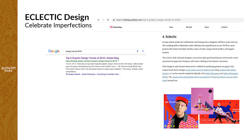Expand the green URL dropdown arrow in result
The height and width of the screenshot is (140, 251).
coord(118,61)
